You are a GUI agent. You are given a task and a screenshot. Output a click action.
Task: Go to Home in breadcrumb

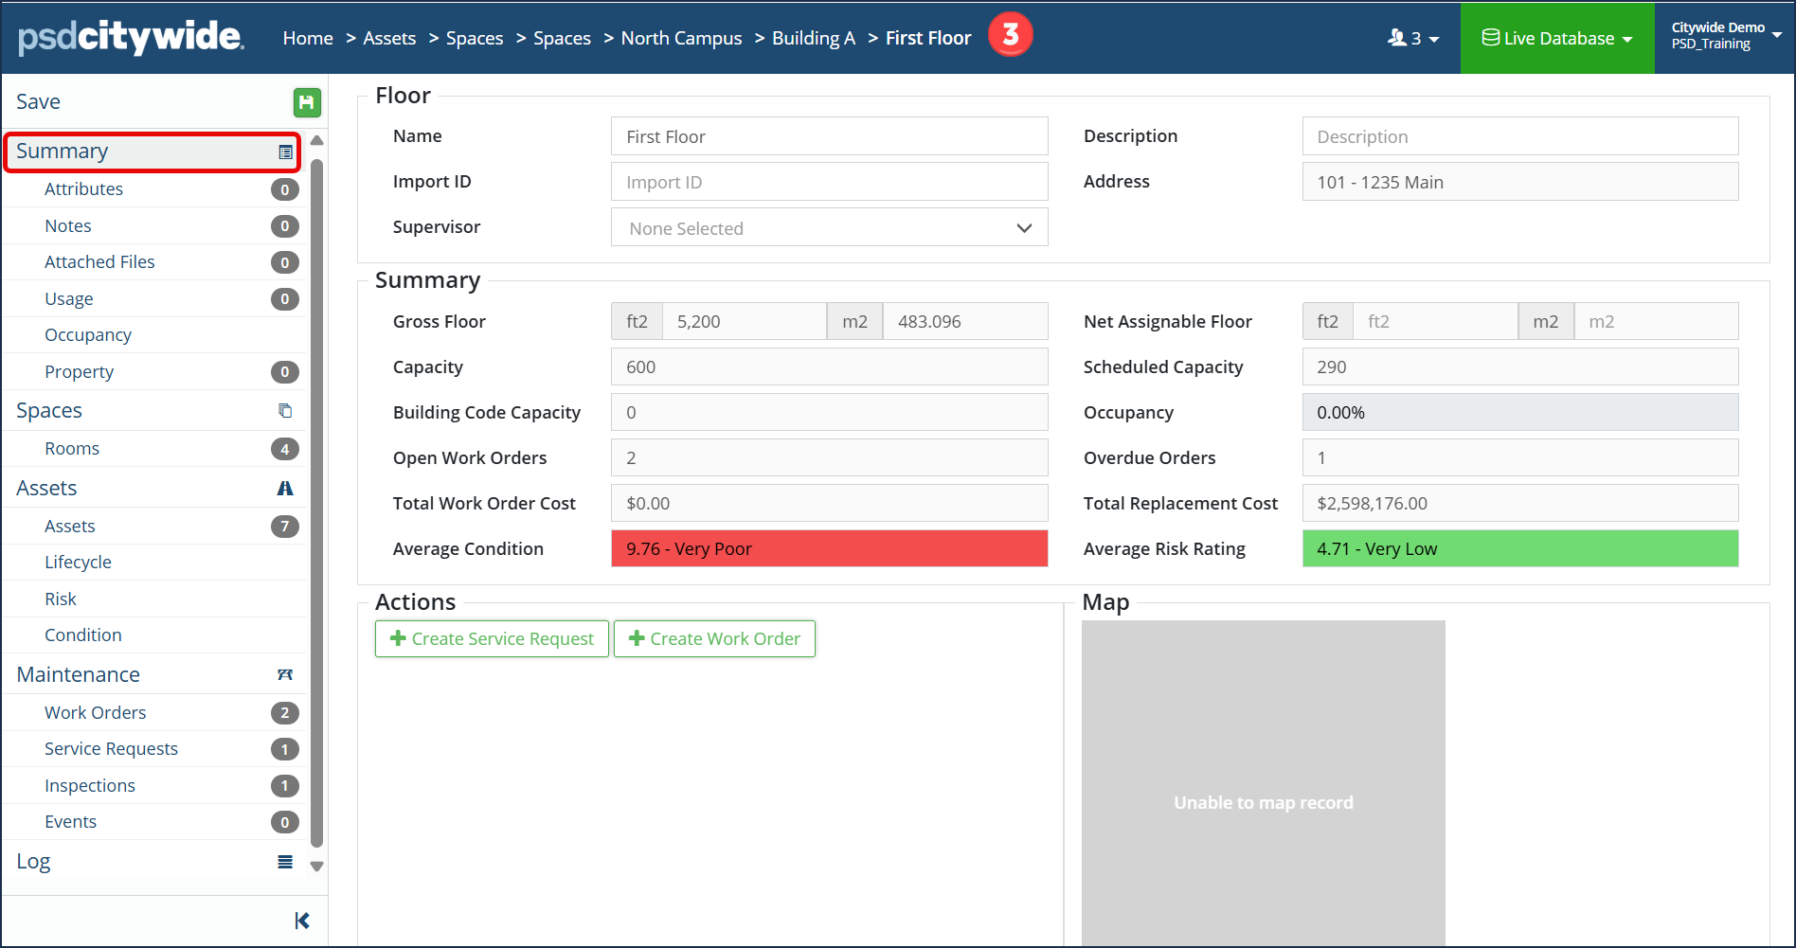click(x=308, y=38)
